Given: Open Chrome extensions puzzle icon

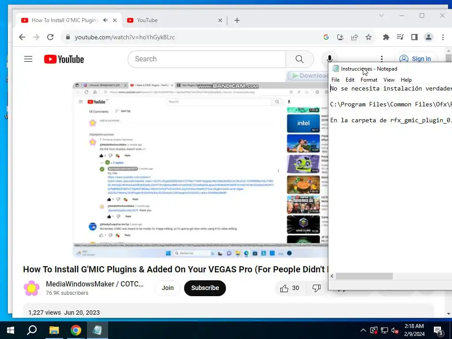Looking at the screenshot, I should (386, 37).
